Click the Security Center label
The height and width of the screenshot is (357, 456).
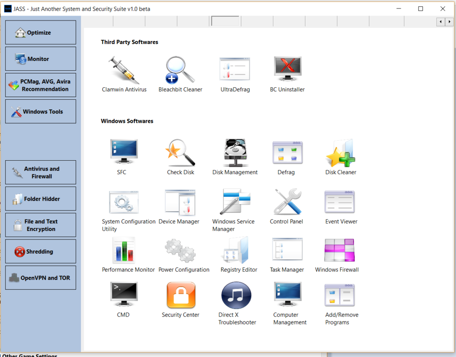tap(181, 315)
